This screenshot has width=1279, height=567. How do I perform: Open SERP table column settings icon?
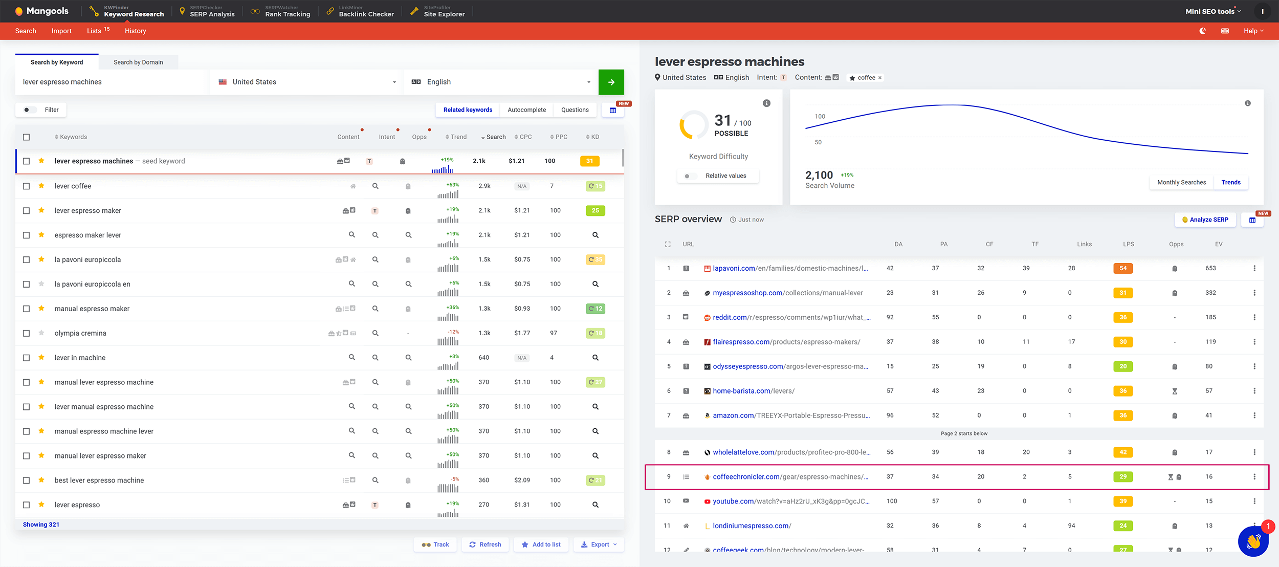(x=1252, y=220)
